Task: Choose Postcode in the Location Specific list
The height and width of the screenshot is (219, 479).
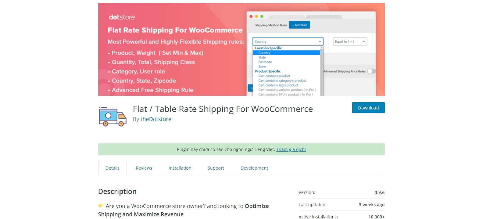Action: tap(265, 62)
